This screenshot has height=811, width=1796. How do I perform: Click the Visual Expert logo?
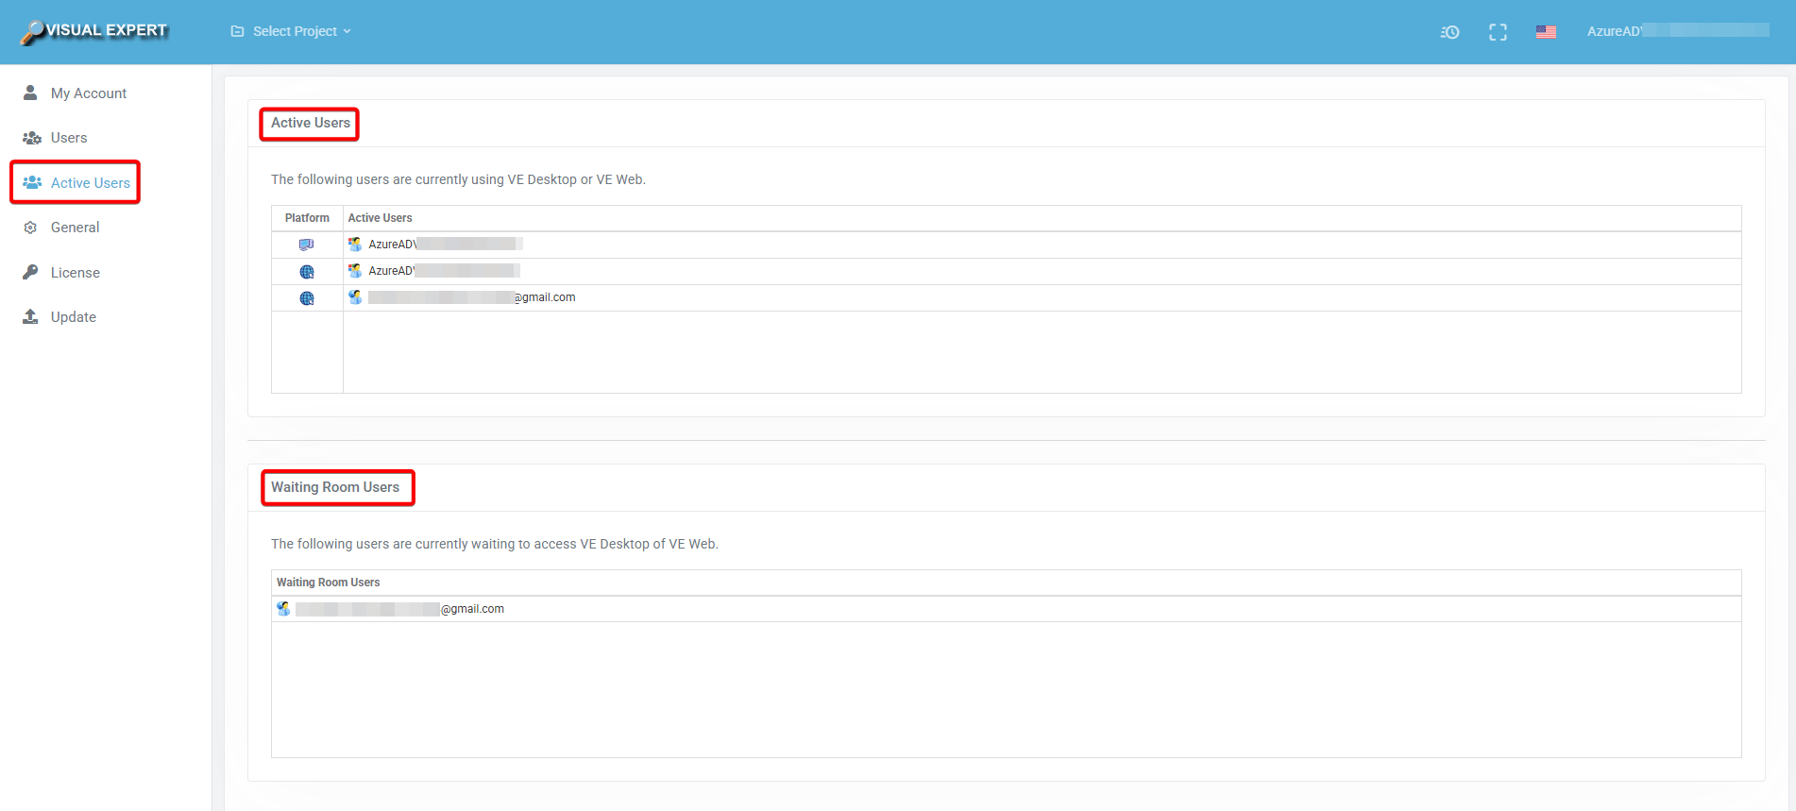pyautogui.click(x=94, y=31)
